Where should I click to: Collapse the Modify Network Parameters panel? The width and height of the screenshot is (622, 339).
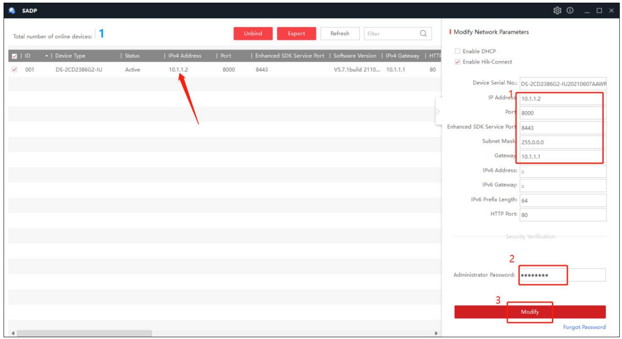tap(439, 111)
